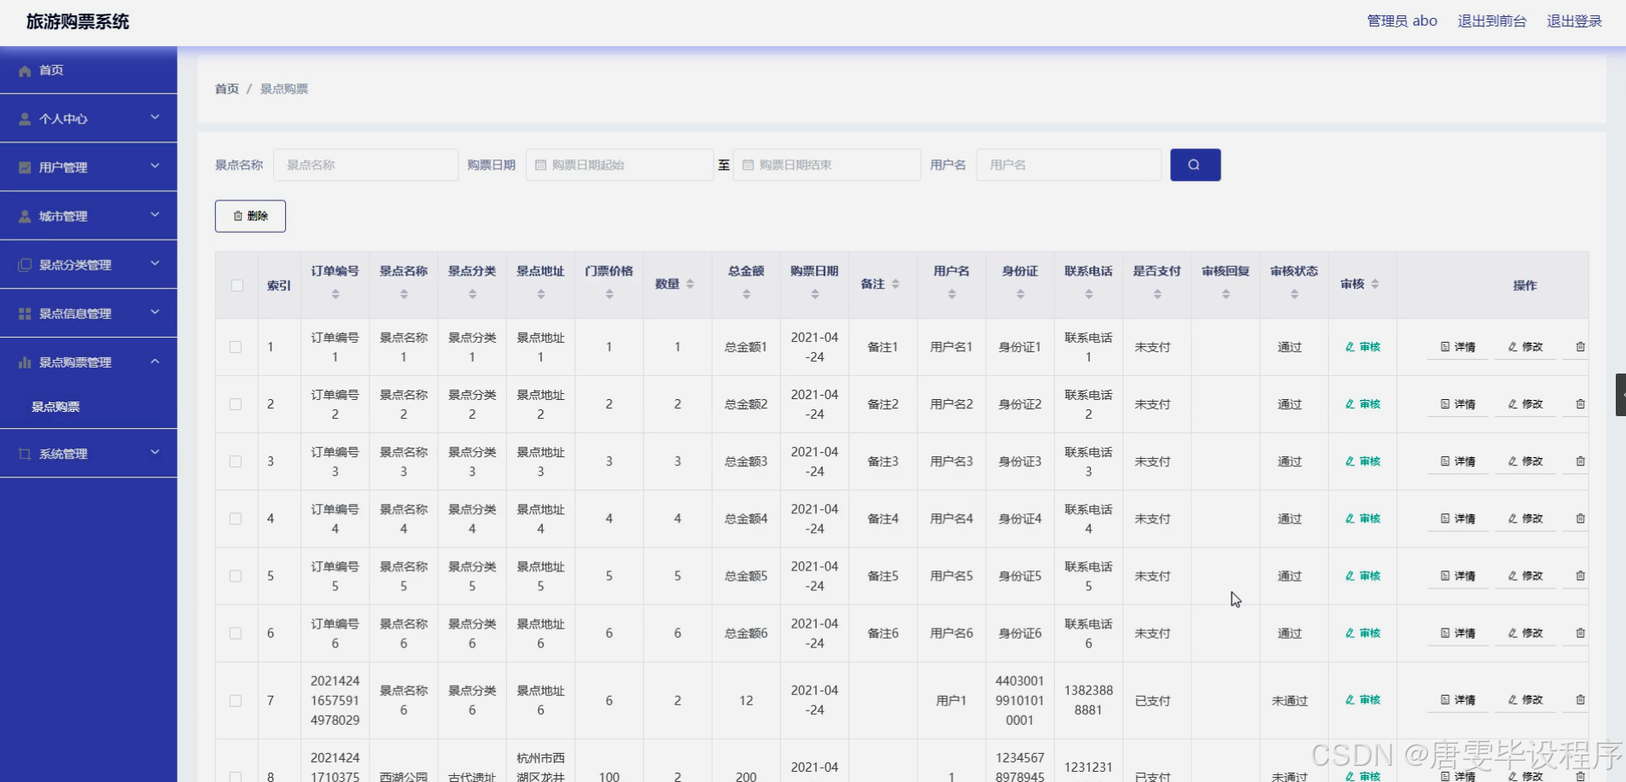Image resolution: width=1626 pixels, height=782 pixels.
Task: Sort by 审核状态 column arrows
Action: click(1294, 294)
